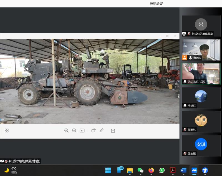The width and height of the screenshot is (222, 176).
Task: Click the zoom in magnifier icon
Action: coord(66,130)
